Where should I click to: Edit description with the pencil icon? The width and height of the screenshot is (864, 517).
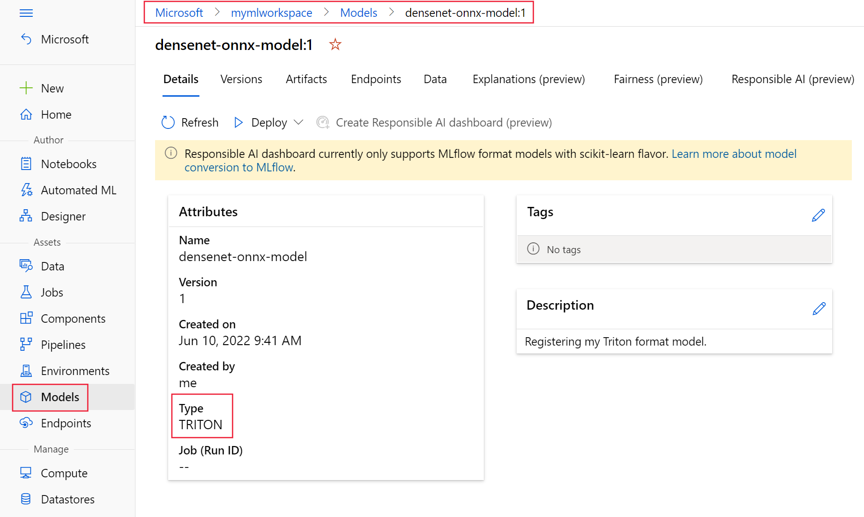[x=819, y=309]
